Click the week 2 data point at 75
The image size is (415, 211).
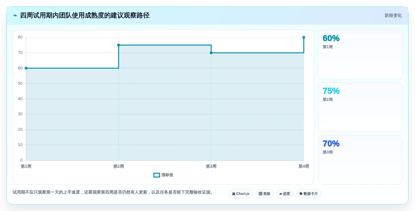pyautogui.click(x=118, y=45)
